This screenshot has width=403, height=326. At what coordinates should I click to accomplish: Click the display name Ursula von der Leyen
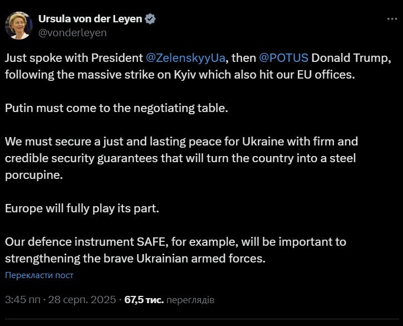pos(90,19)
